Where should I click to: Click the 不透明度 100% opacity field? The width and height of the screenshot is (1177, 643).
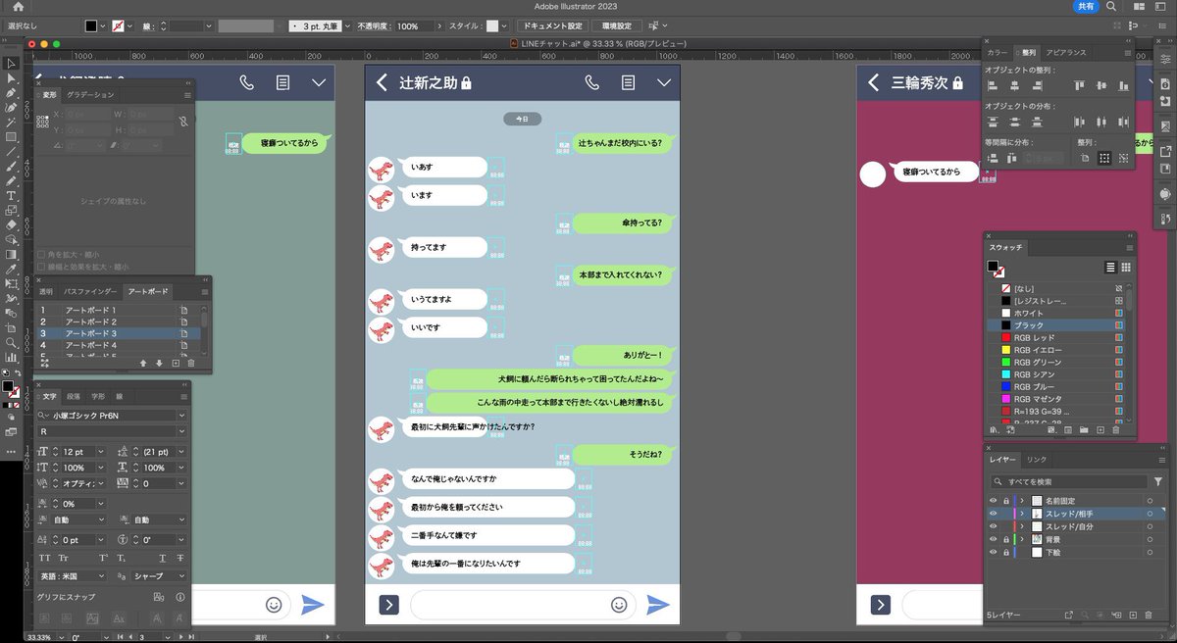coord(413,25)
